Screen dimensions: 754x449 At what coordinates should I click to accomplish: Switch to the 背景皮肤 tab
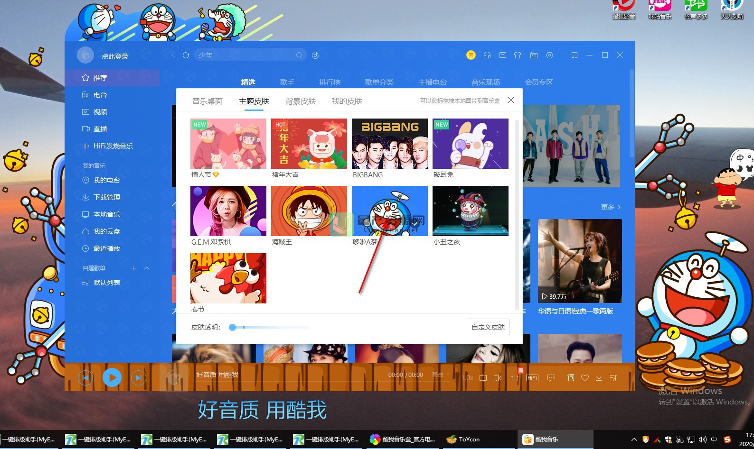301,101
